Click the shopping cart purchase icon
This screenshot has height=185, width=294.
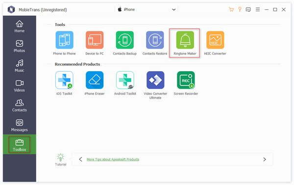tap(231, 9)
